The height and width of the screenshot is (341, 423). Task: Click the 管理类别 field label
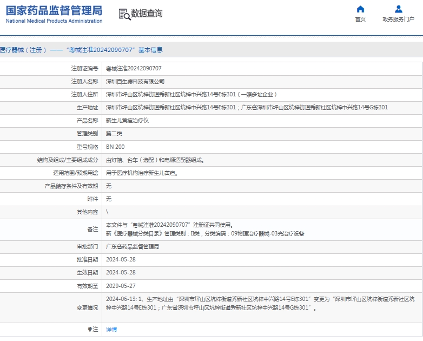88,133
